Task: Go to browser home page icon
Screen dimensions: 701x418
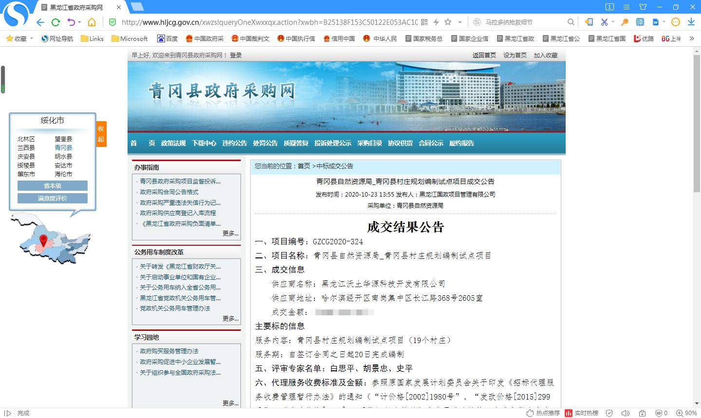Action: 92,22
